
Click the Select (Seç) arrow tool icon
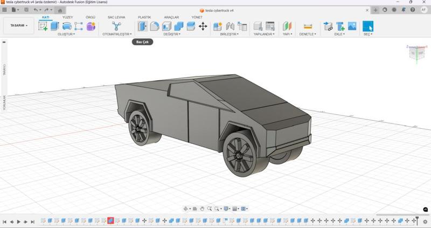point(367,26)
